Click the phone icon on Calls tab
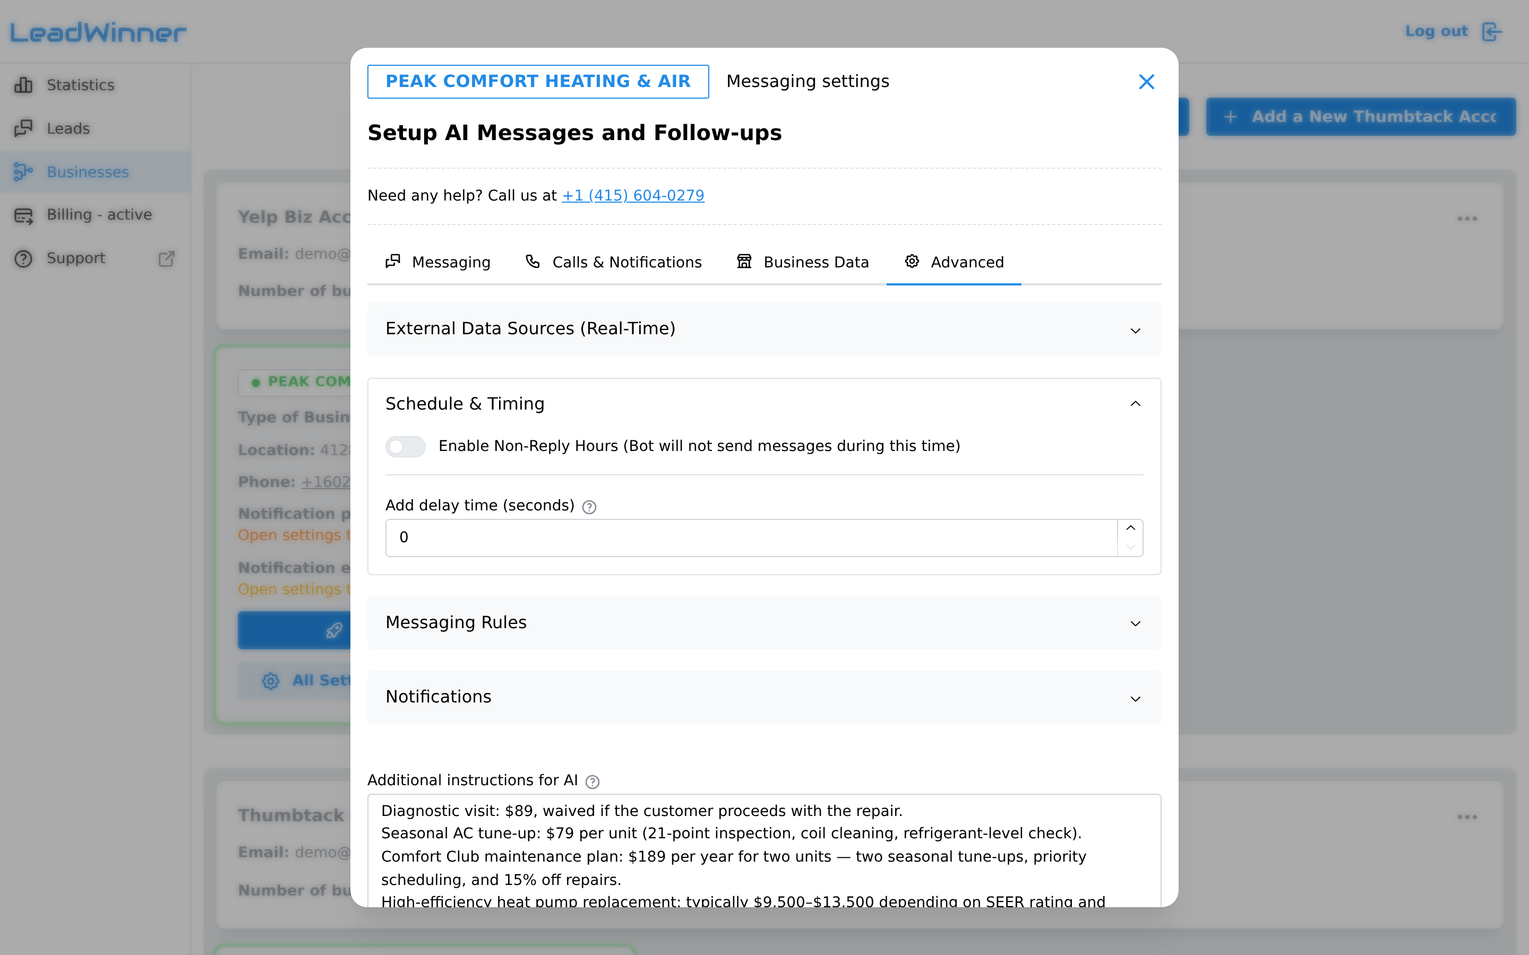 click(x=532, y=261)
